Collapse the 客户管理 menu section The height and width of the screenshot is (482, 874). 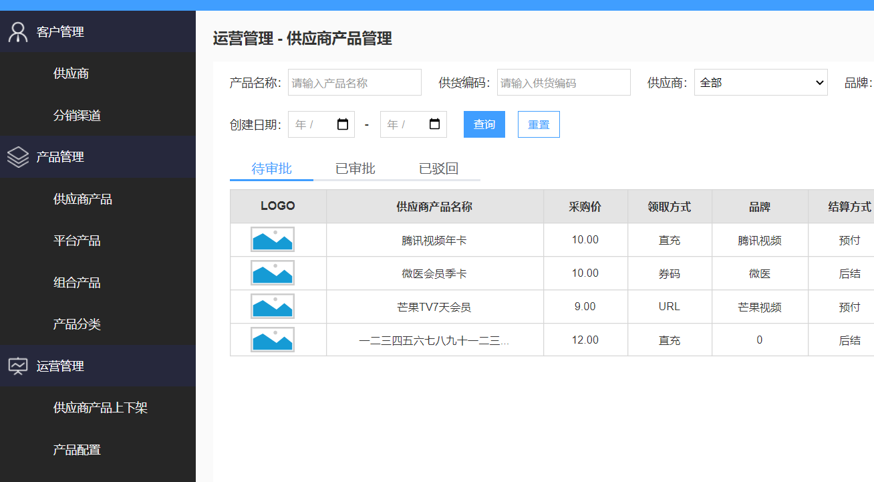click(98, 31)
